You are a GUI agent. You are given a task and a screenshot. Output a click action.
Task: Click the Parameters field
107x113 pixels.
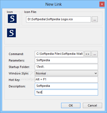tap(66, 60)
